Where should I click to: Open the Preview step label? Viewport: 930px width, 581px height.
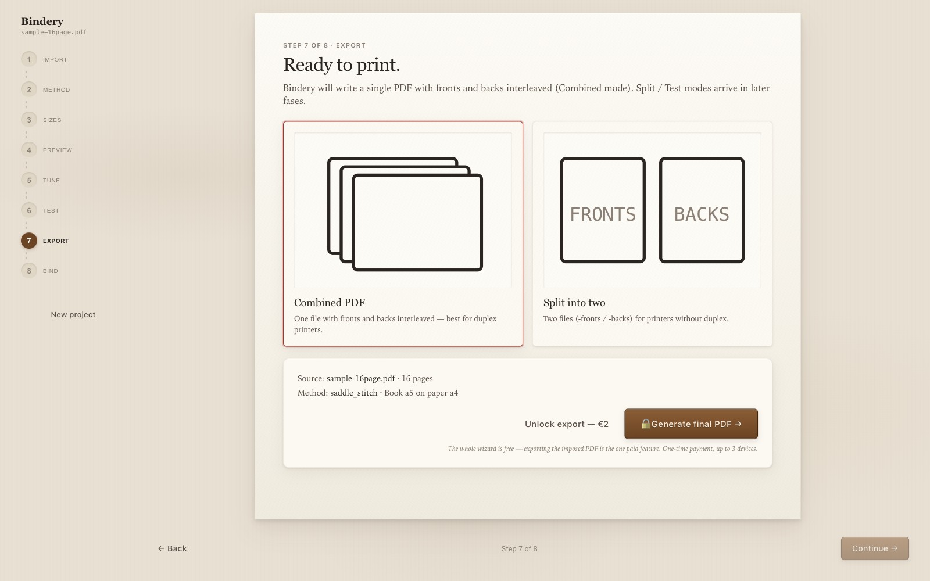(x=58, y=150)
